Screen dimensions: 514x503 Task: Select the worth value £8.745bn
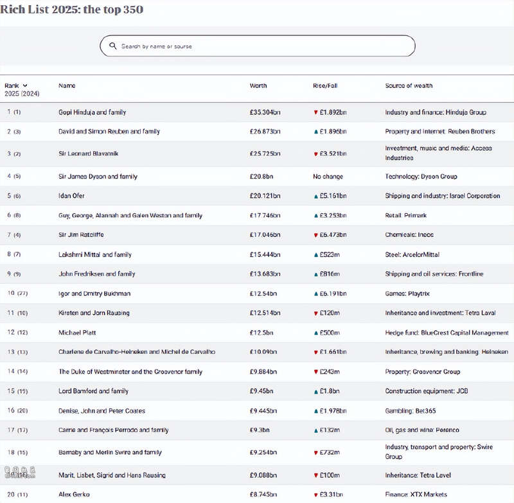[x=263, y=494]
